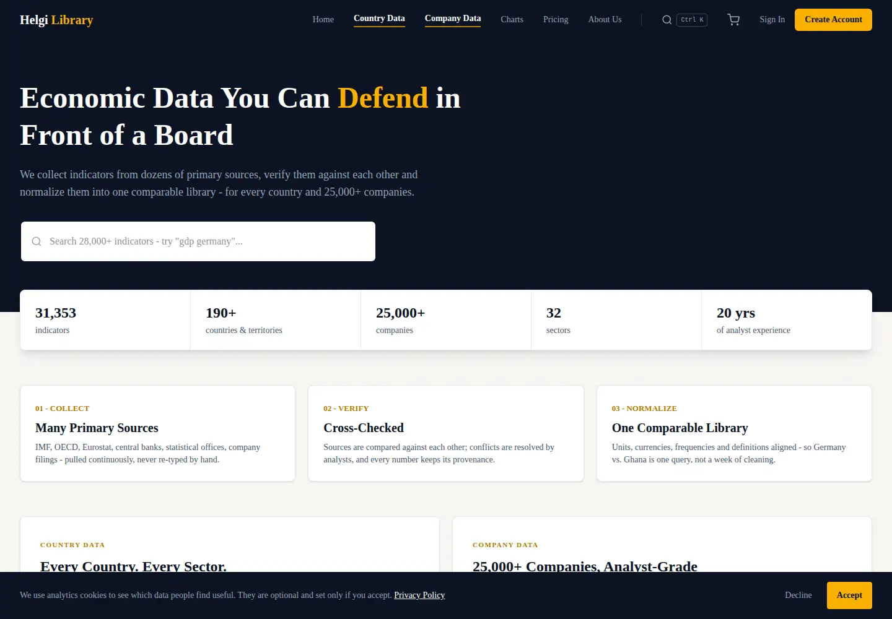Visit the About Us page
This screenshot has height=619, width=892.
point(605,20)
